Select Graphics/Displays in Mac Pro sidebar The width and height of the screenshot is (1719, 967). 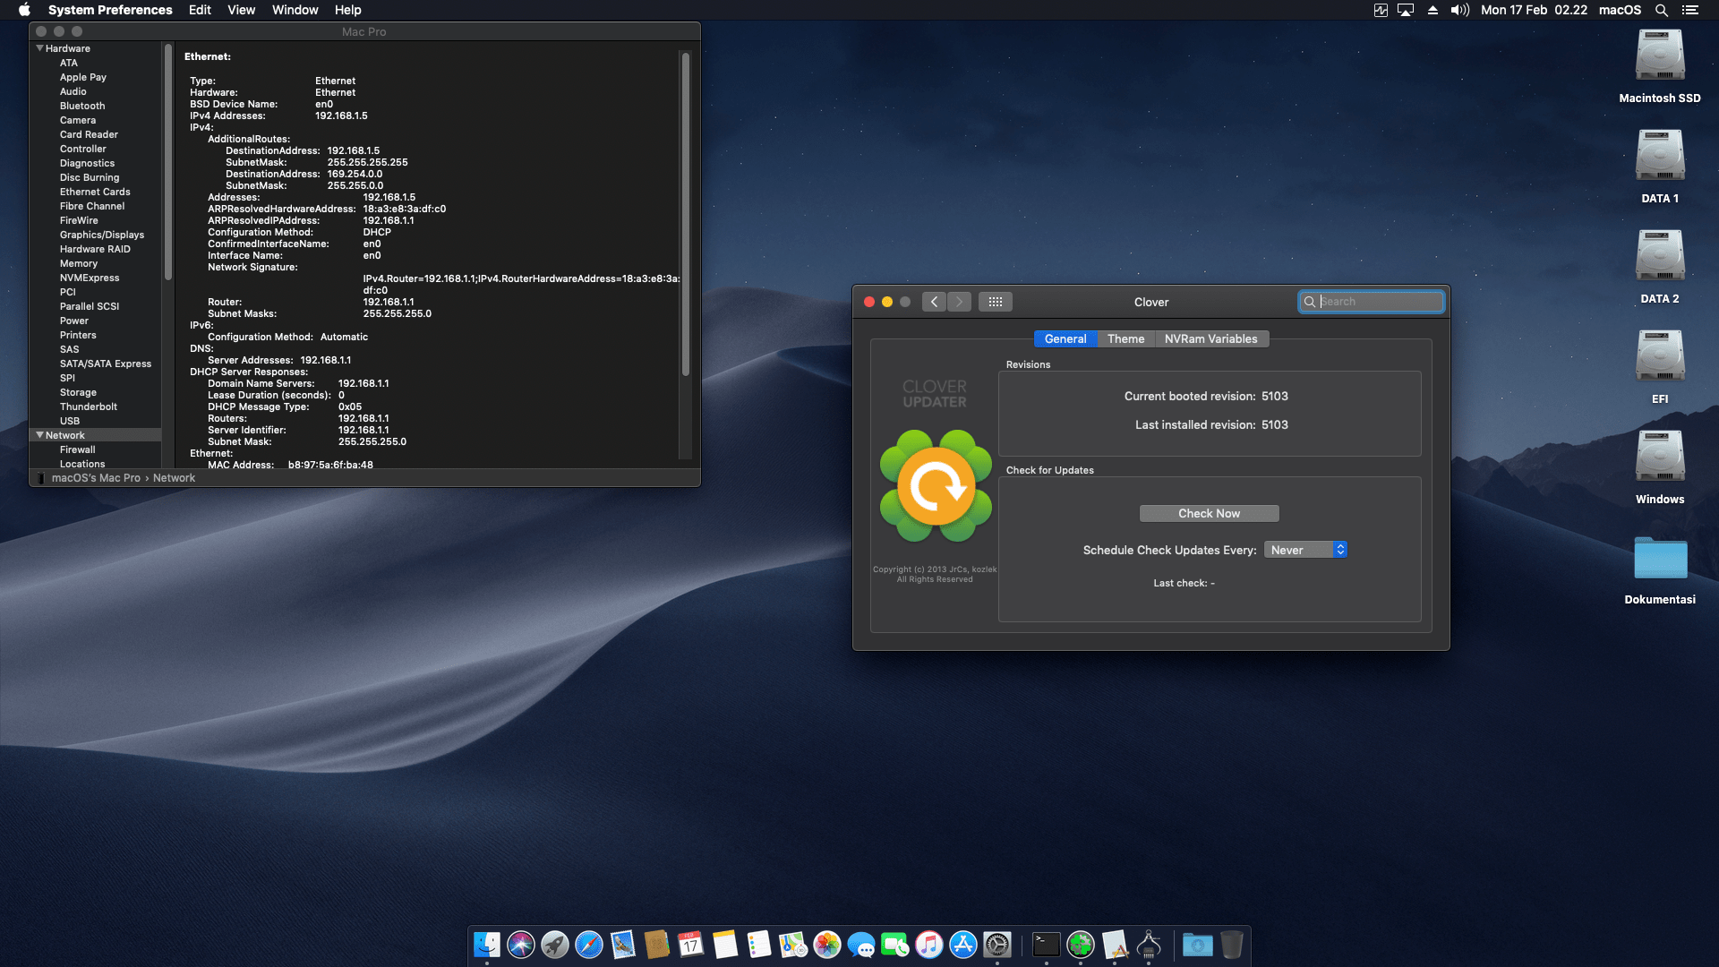(x=102, y=235)
